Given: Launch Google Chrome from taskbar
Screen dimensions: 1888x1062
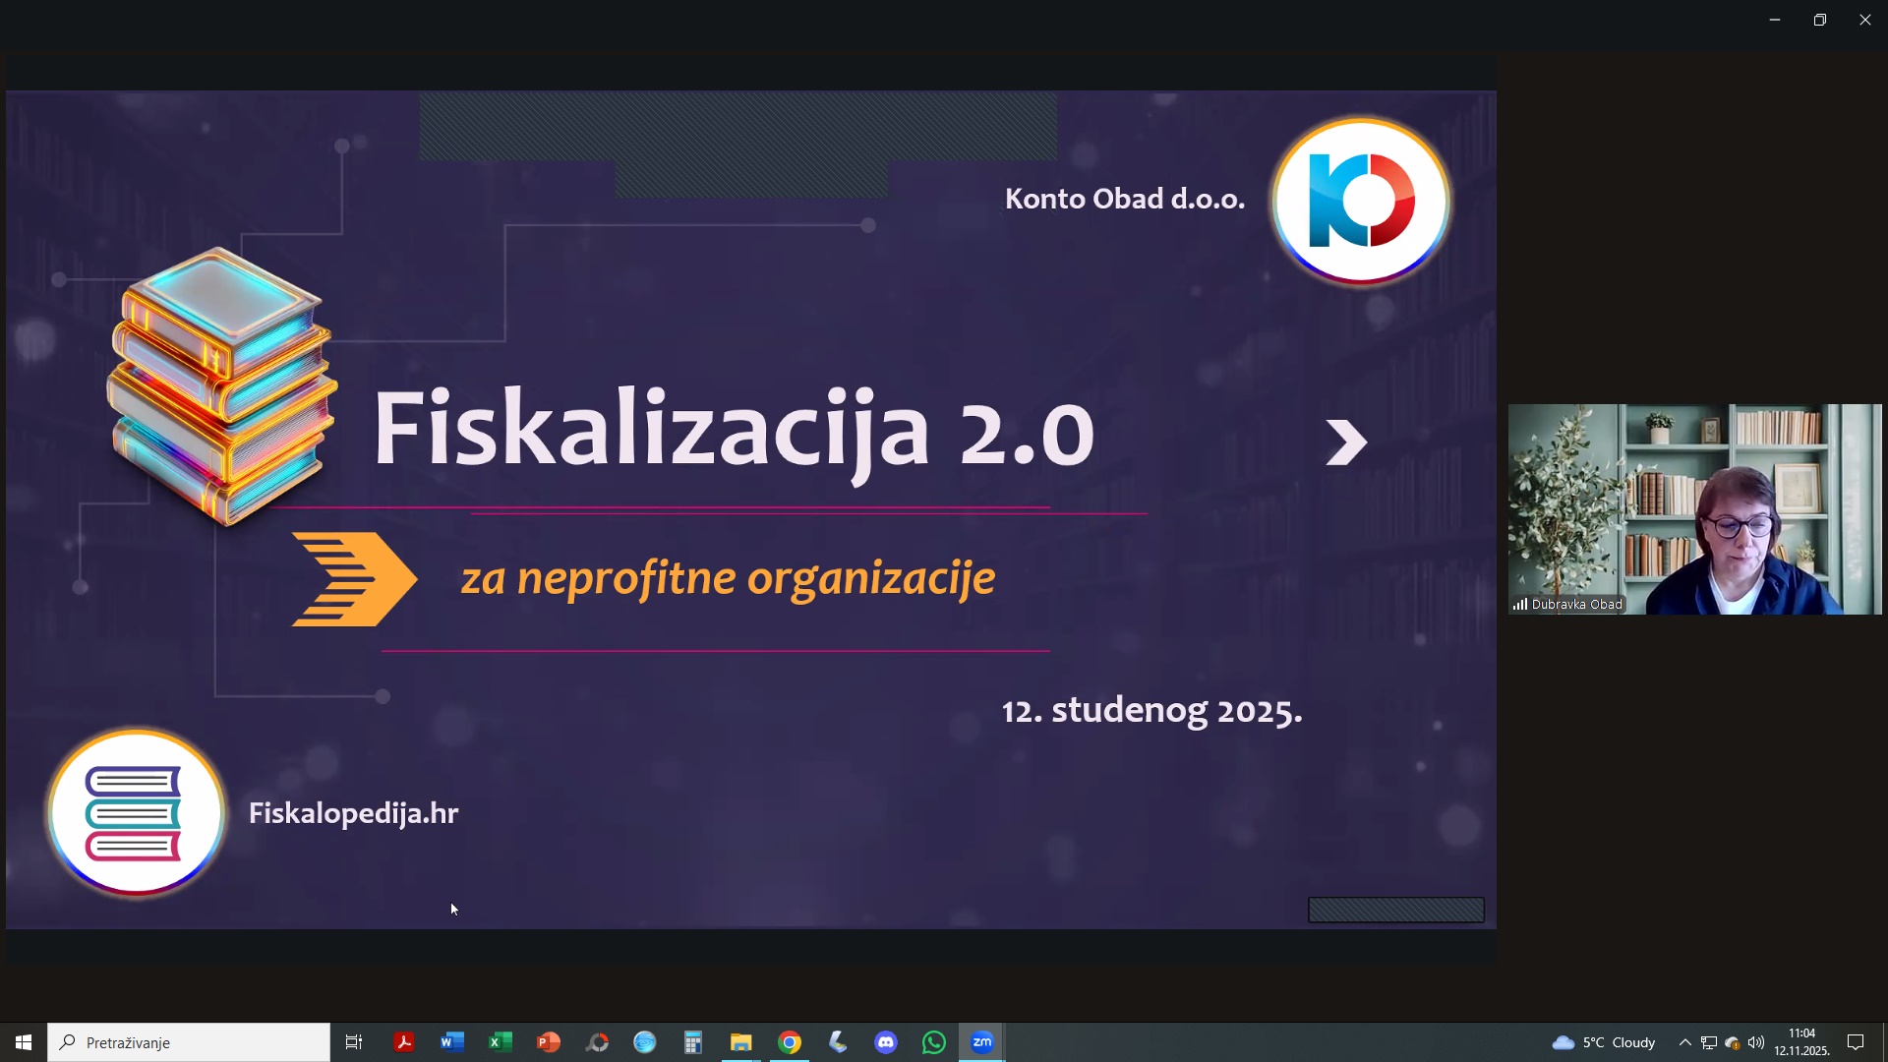Looking at the screenshot, I should [x=790, y=1042].
